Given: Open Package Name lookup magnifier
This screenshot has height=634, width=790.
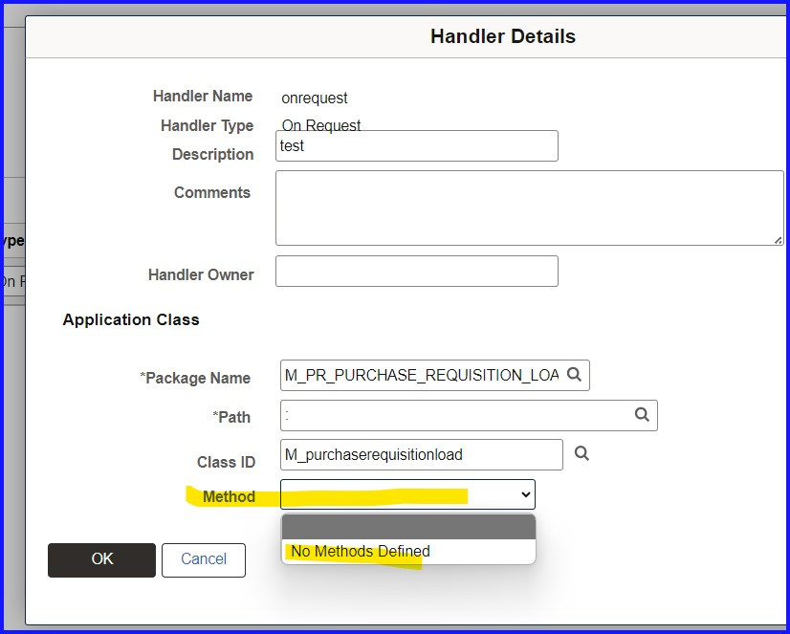Looking at the screenshot, I should [x=575, y=374].
